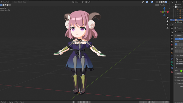Enable the first armature layer square
Viewport: 183px width, 103px height.
click(x=176, y=44)
